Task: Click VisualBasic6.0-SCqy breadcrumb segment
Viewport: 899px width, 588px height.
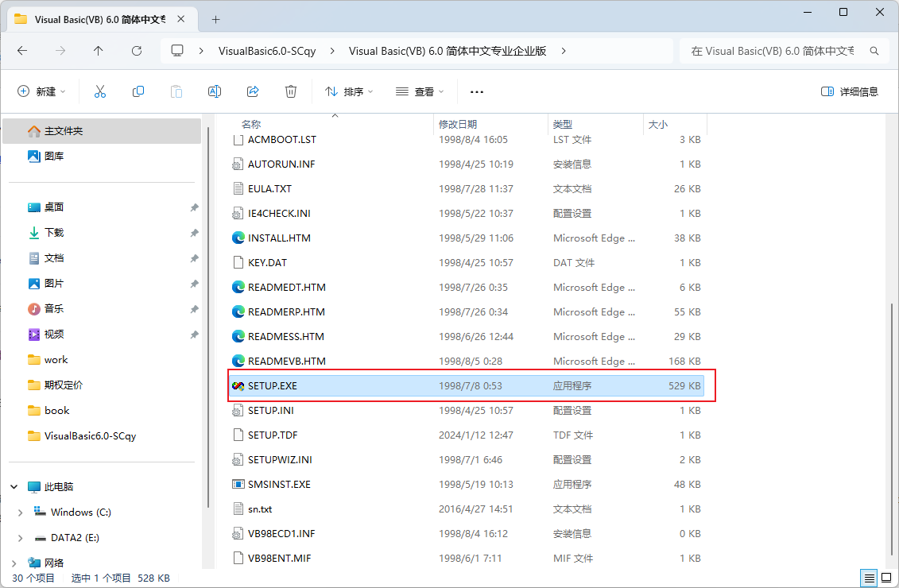Action: pyautogui.click(x=267, y=51)
